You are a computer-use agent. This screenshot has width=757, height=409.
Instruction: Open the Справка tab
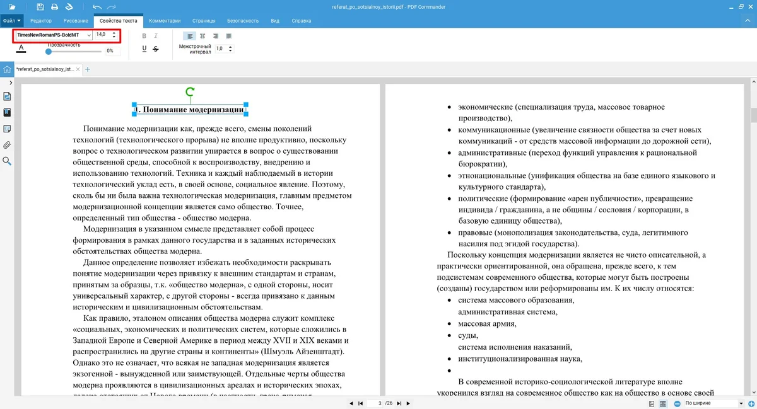coord(302,21)
